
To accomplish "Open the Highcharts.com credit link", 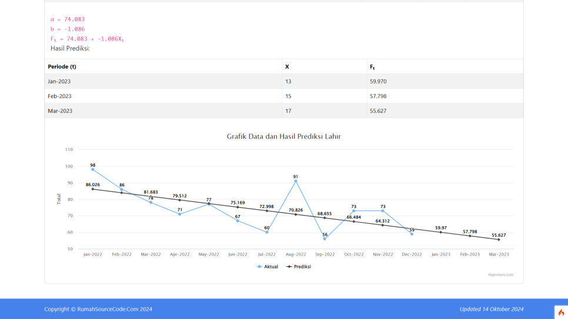I will 500,274.
